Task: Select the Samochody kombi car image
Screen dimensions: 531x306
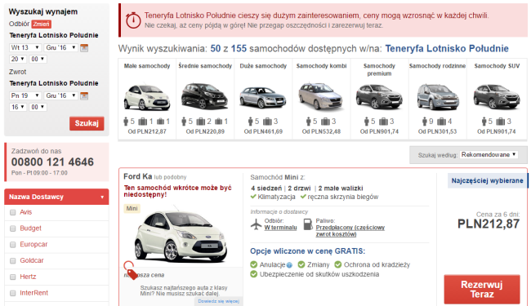Action: click(x=321, y=96)
